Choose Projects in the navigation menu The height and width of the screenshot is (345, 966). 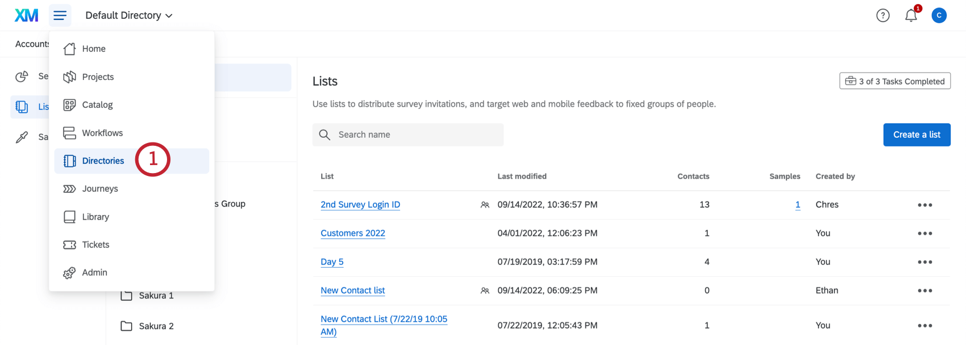tap(98, 77)
